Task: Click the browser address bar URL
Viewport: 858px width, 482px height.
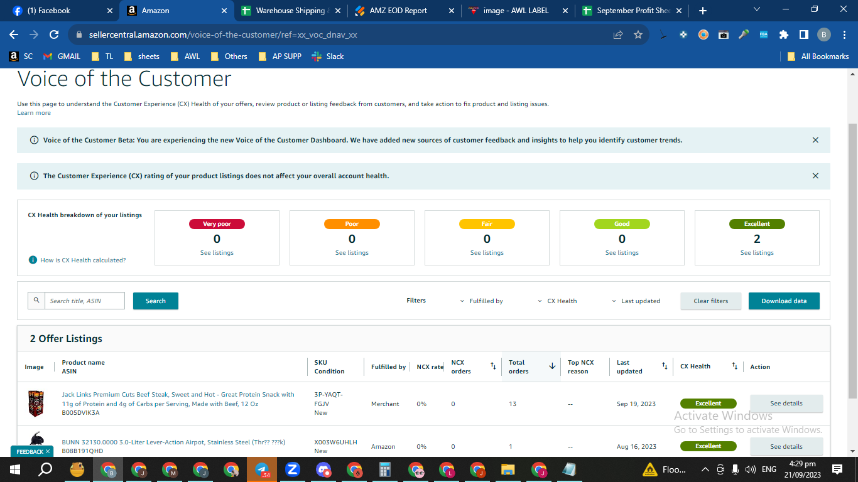Action: [222, 35]
